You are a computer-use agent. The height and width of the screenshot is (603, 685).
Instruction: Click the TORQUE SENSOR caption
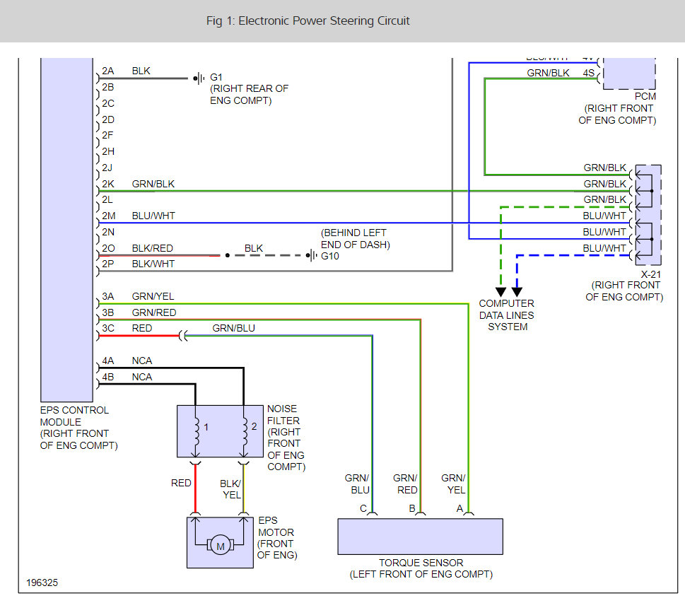point(421,563)
